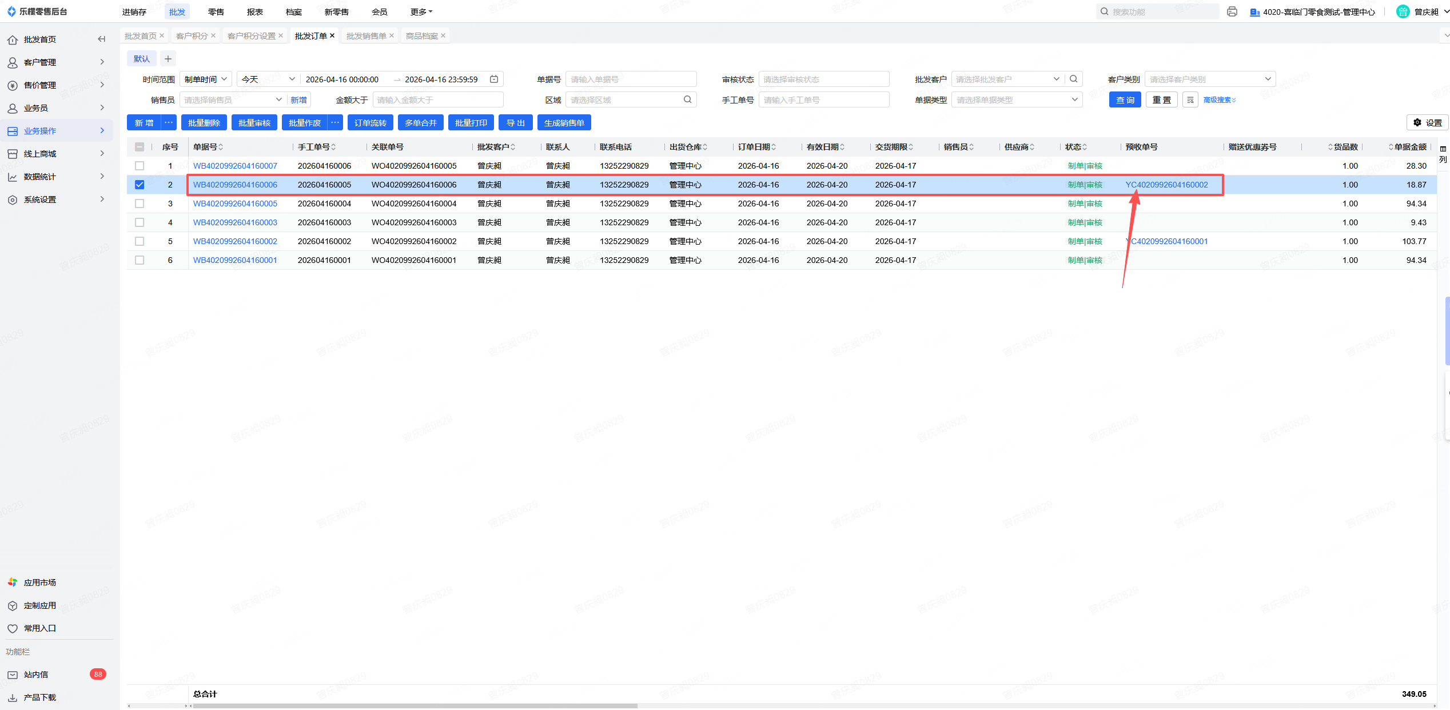Switch to the 批发销售单 tab
The height and width of the screenshot is (710, 1450).
tap(366, 36)
